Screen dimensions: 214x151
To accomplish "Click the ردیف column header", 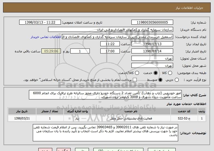I will coord(202,111).
